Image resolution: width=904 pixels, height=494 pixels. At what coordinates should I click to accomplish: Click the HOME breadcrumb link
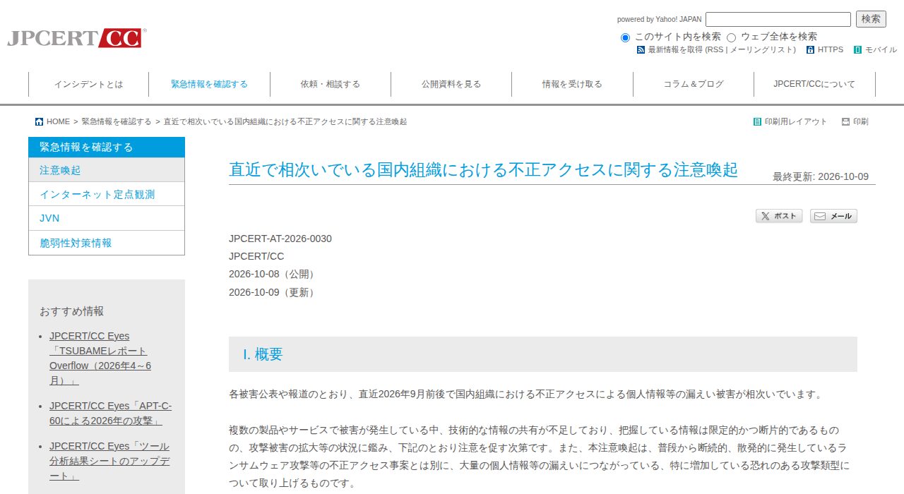tap(58, 122)
